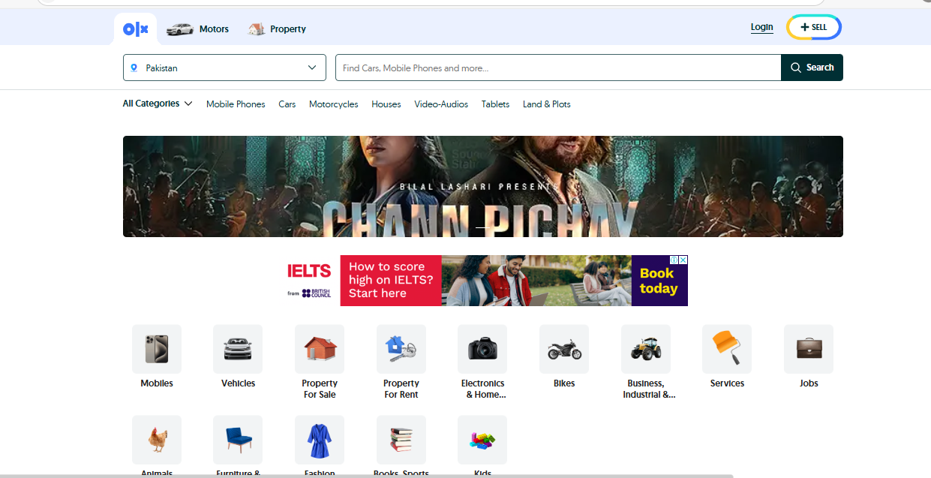Select the Mobiles phone category icon
This screenshot has width=931, height=478.
pyautogui.click(x=157, y=349)
